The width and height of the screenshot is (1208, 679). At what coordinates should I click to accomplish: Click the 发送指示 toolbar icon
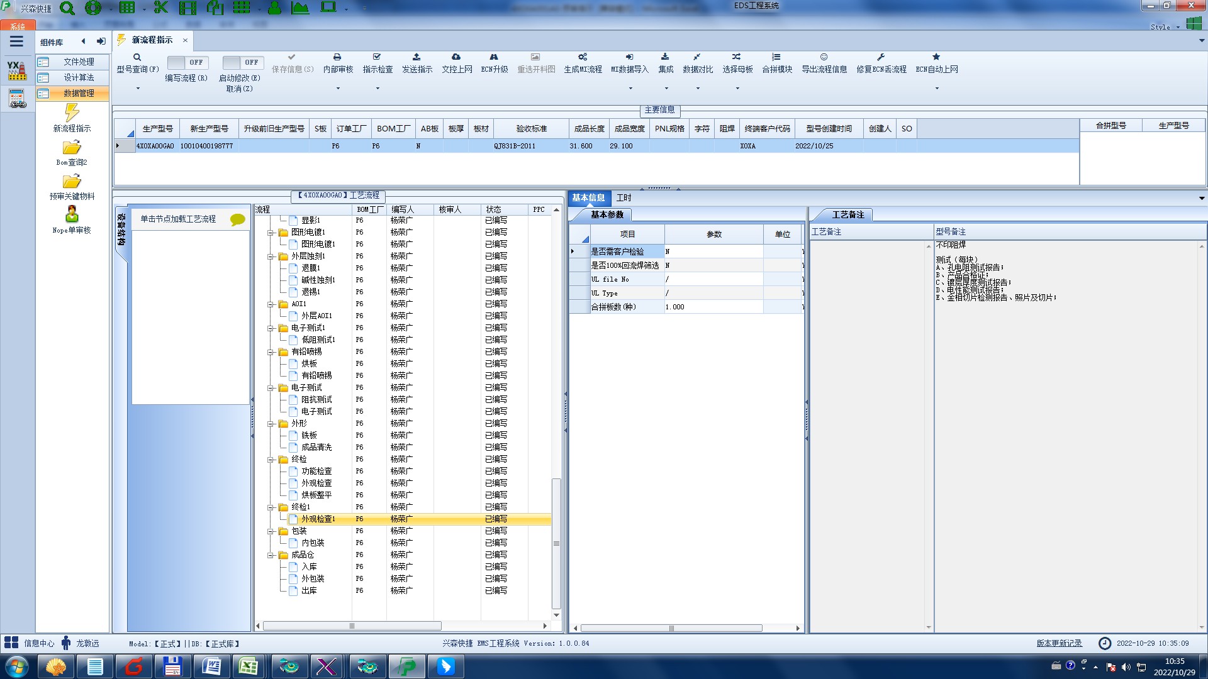pyautogui.click(x=417, y=57)
